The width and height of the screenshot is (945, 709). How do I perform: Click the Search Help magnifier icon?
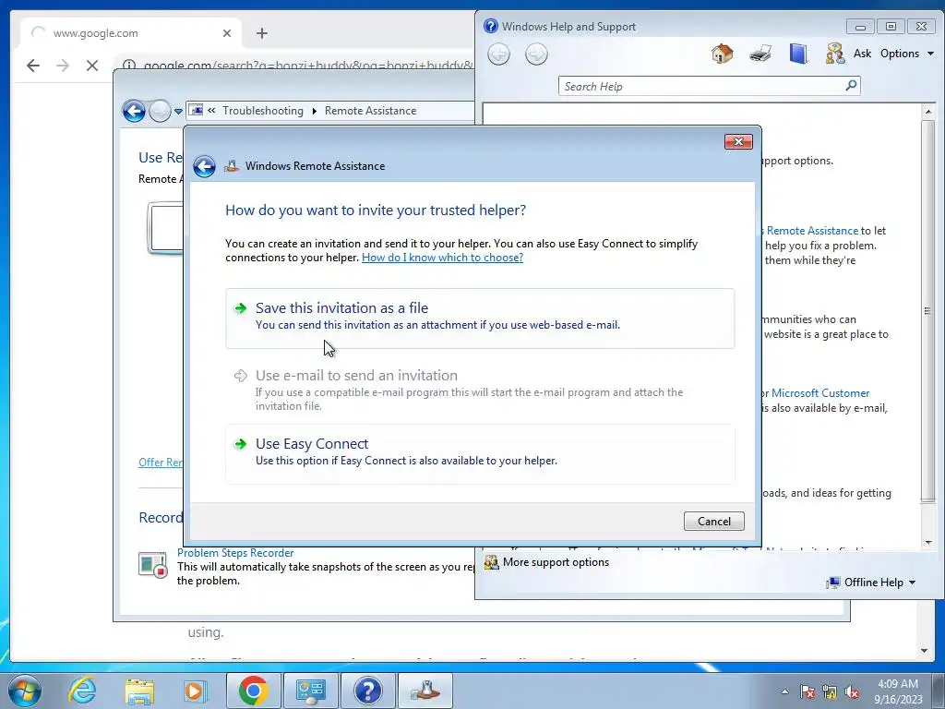click(851, 86)
